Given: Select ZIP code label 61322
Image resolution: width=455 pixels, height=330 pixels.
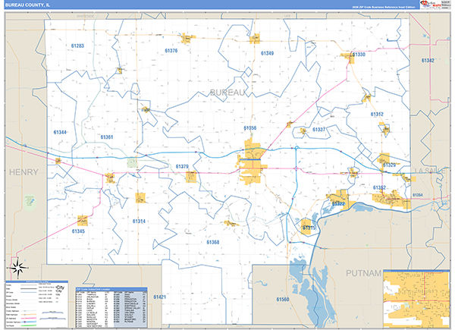Looking at the screenshot, I should [x=338, y=204].
